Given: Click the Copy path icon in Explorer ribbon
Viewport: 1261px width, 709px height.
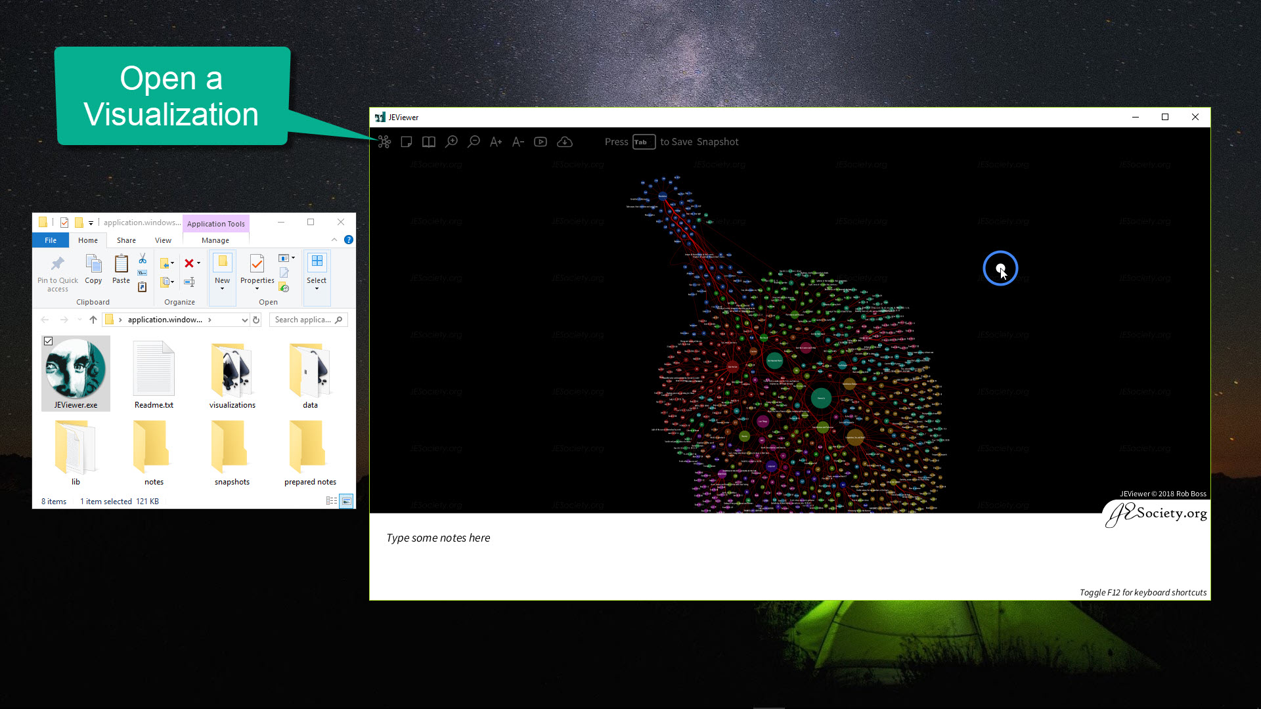Looking at the screenshot, I should point(143,272).
